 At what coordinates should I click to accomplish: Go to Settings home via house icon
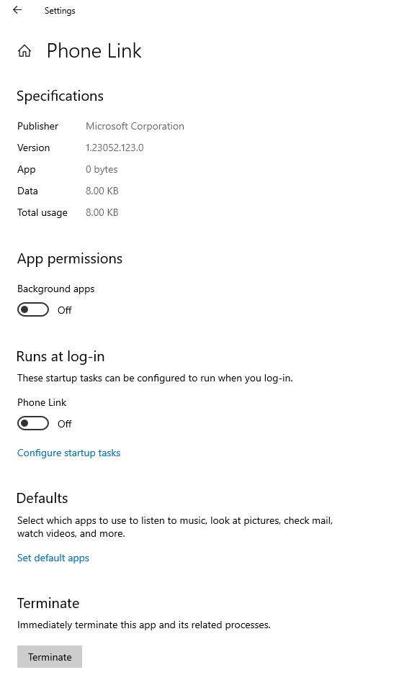(x=24, y=51)
